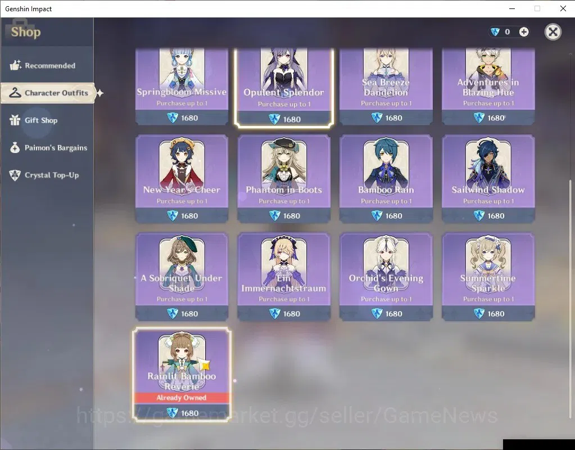Select the Phantom in Boots outfit
The height and width of the screenshot is (450, 575).
(284, 179)
